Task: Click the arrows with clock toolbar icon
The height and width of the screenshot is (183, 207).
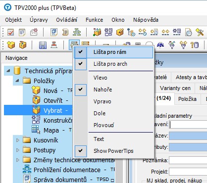Action: [143, 32]
